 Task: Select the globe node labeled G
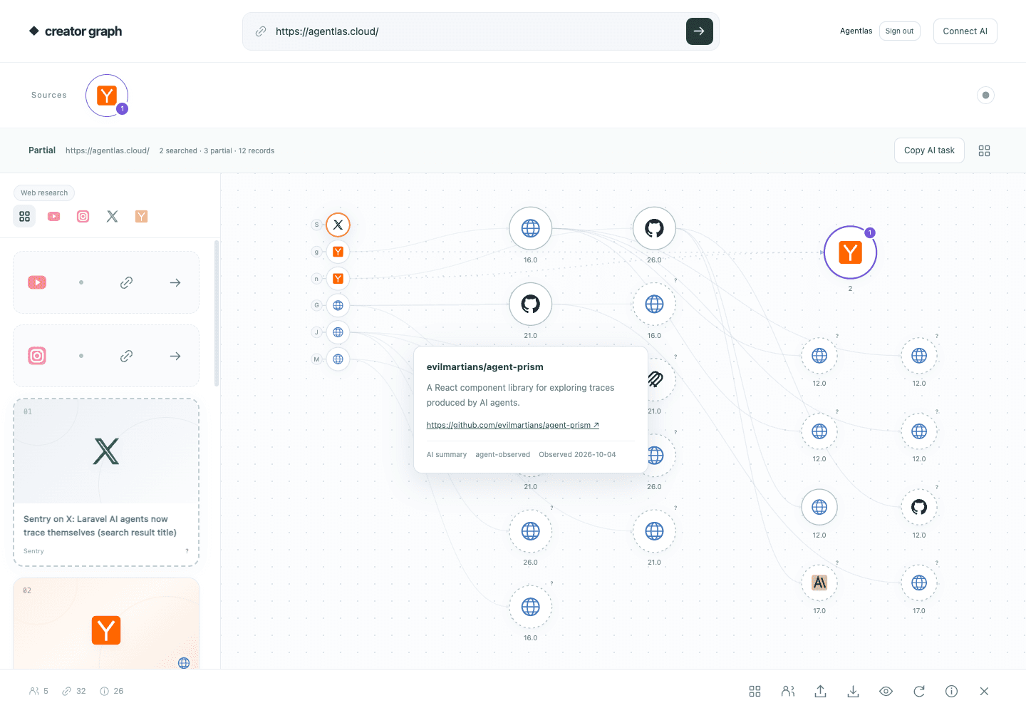coord(338,306)
